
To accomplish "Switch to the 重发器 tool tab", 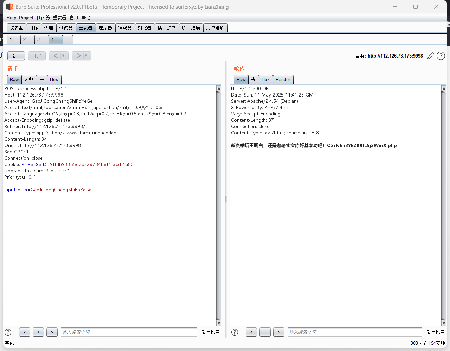I will coord(86,28).
